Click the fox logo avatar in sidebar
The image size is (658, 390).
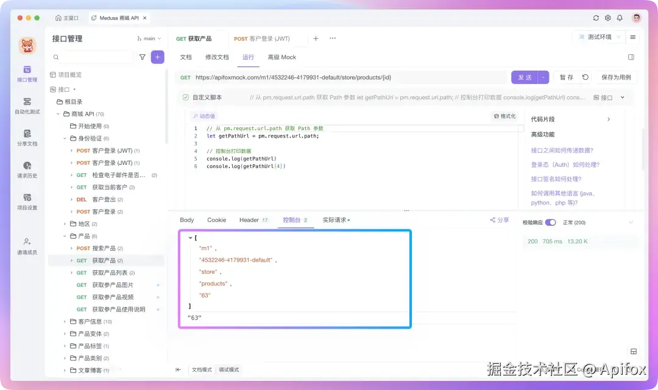tap(27, 45)
